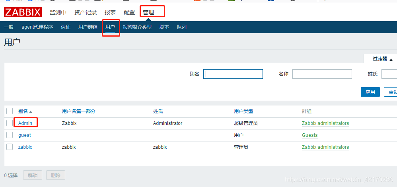Go to 队列 submenu tab
397x187 pixels.
pyautogui.click(x=182, y=27)
